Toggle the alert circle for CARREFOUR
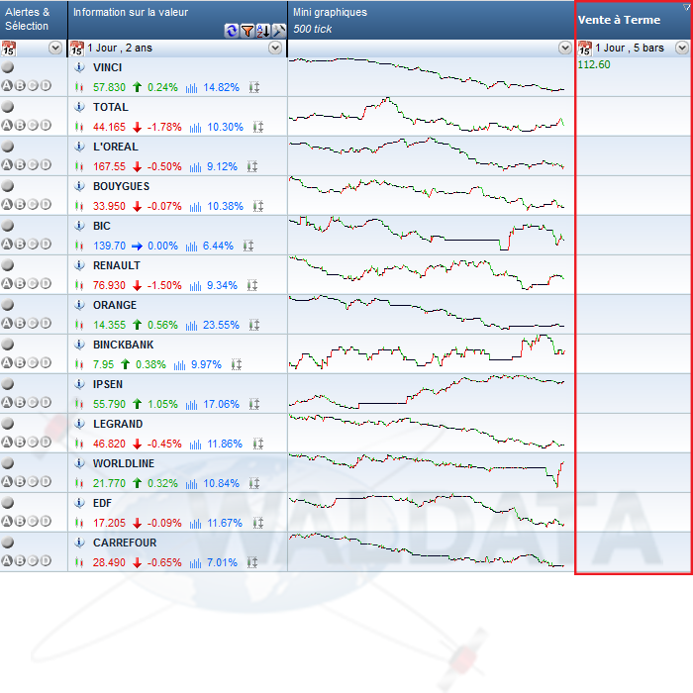693x693 pixels. click(x=8, y=543)
